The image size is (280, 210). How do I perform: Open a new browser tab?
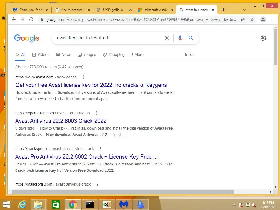223,10
